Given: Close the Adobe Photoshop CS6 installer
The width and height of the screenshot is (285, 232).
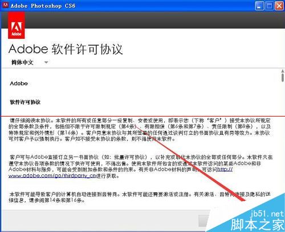Looking at the screenshot, I should pos(279,6).
